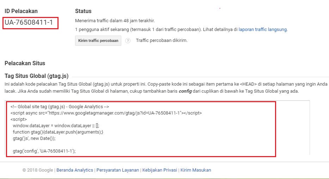329x179 pixels.
Task: Click the ID Pelacakan label
Action: point(21,11)
